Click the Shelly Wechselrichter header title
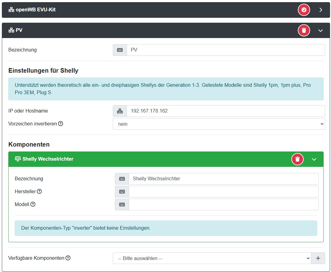The width and height of the screenshot is (331, 272). tap(48, 159)
